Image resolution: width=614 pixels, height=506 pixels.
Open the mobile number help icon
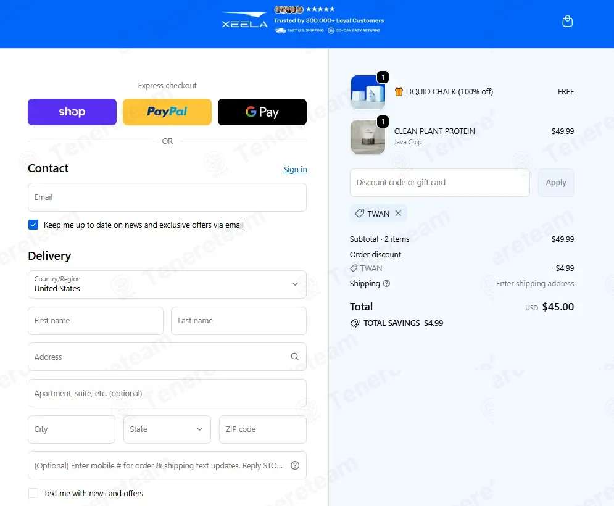coord(295,465)
